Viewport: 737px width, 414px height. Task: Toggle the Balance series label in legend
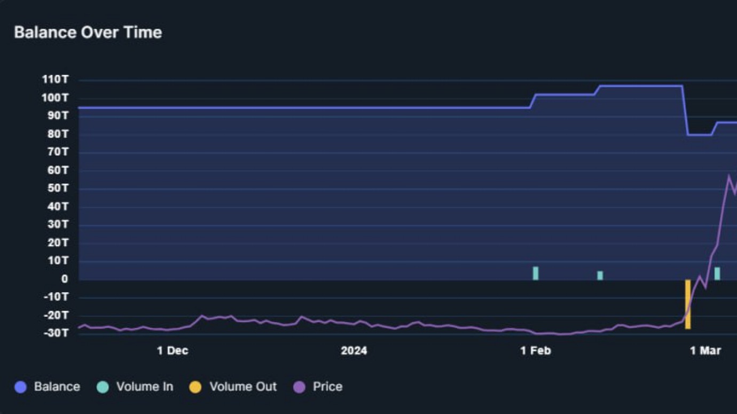pos(57,387)
